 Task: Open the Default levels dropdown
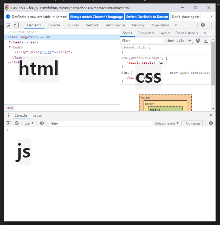tap(167, 123)
